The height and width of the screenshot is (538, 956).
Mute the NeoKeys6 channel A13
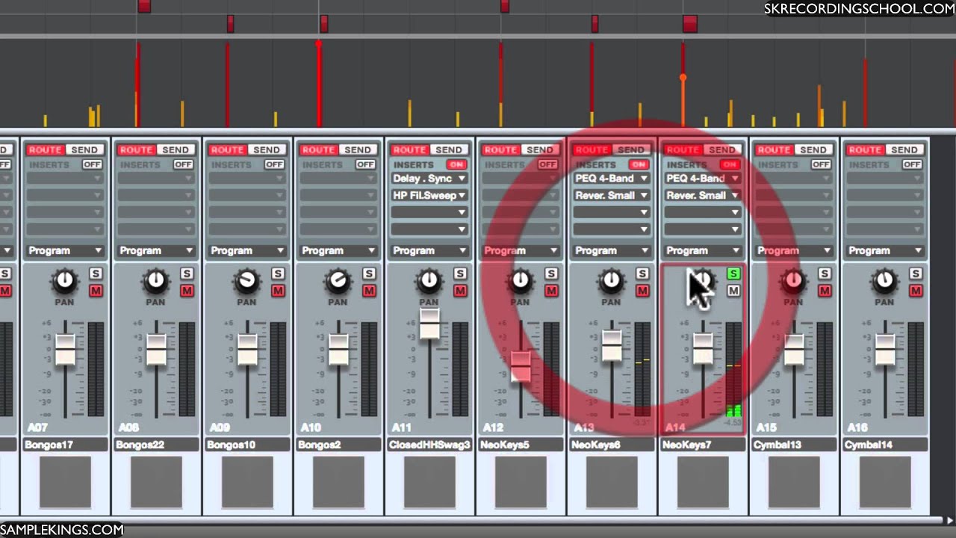tap(642, 291)
